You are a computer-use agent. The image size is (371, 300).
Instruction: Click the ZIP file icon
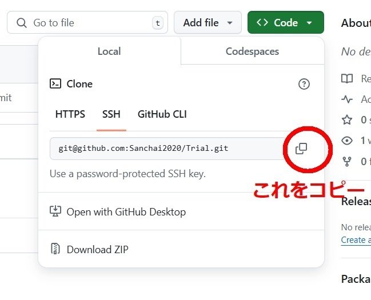(x=55, y=249)
